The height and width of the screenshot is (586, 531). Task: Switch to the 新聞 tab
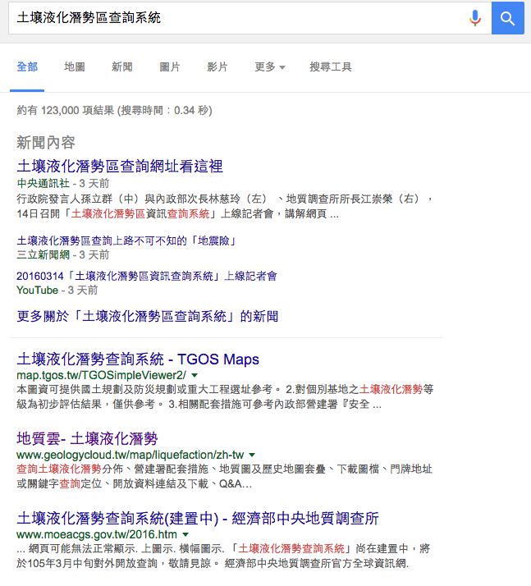(122, 67)
